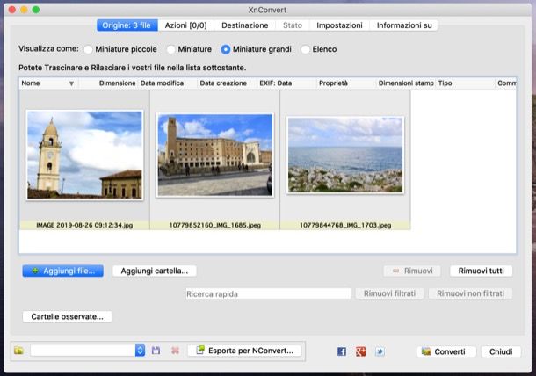The height and width of the screenshot is (376, 536).
Task: Open the script preset dropdown
Action: click(x=88, y=351)
